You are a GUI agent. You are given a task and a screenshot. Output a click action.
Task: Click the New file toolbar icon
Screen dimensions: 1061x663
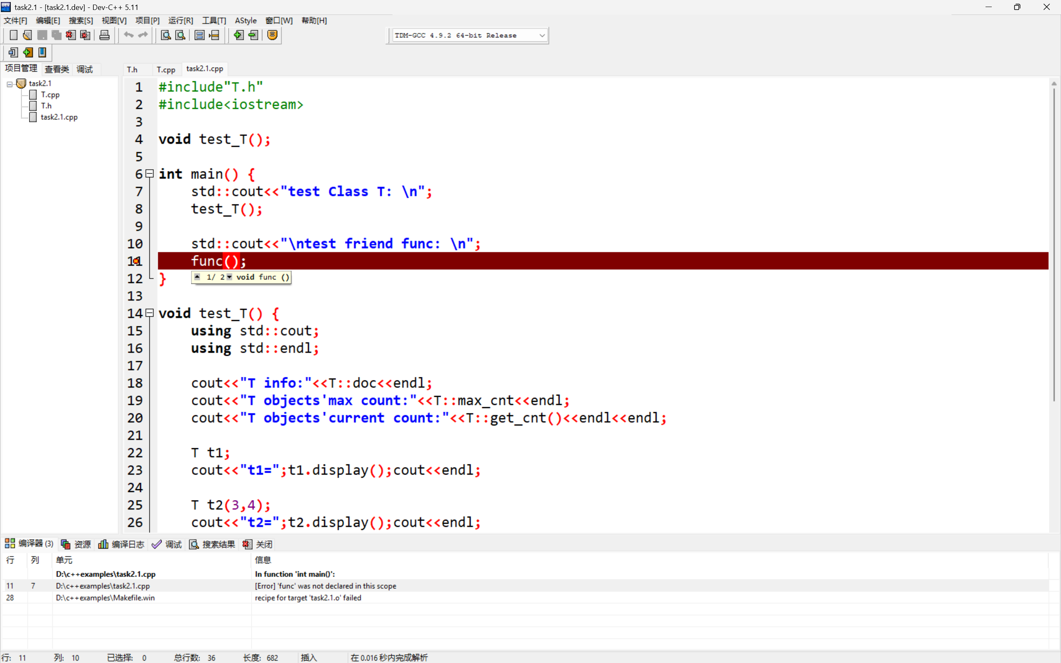(x=13, y=35)
